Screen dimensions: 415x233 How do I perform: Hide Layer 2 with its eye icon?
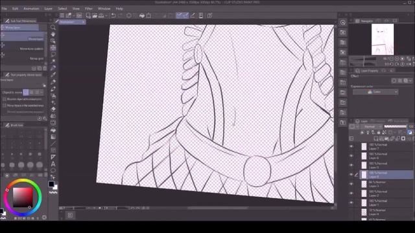(x=351, y=194)
